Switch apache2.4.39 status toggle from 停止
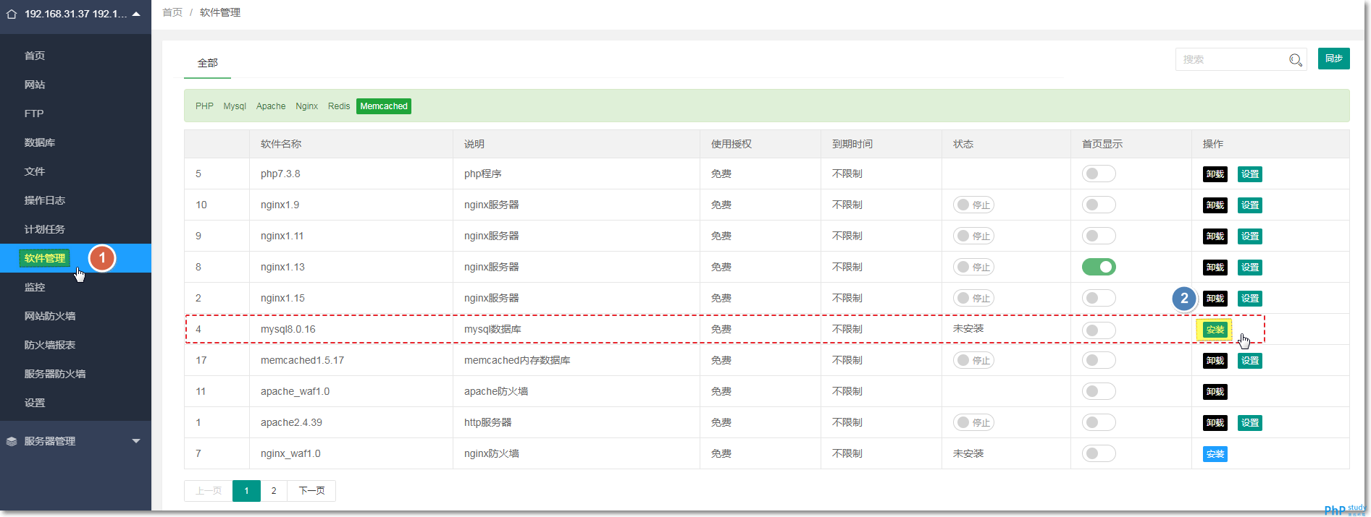The width and height of the screenshot is (1371, 517). coord(973,422)
